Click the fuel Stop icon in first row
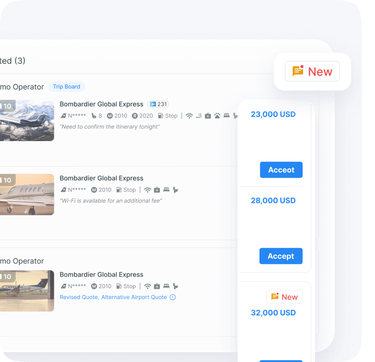 [x=160, y=116]
